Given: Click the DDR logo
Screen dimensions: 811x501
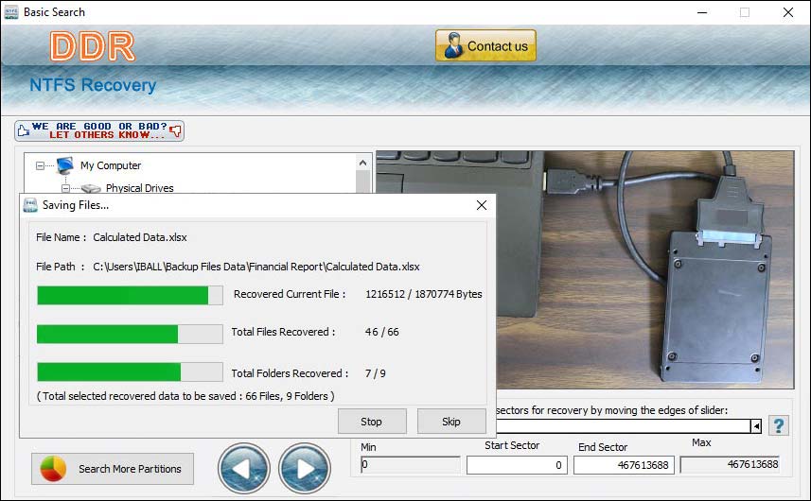Looking at the screenshot, I should coord(93,46).
